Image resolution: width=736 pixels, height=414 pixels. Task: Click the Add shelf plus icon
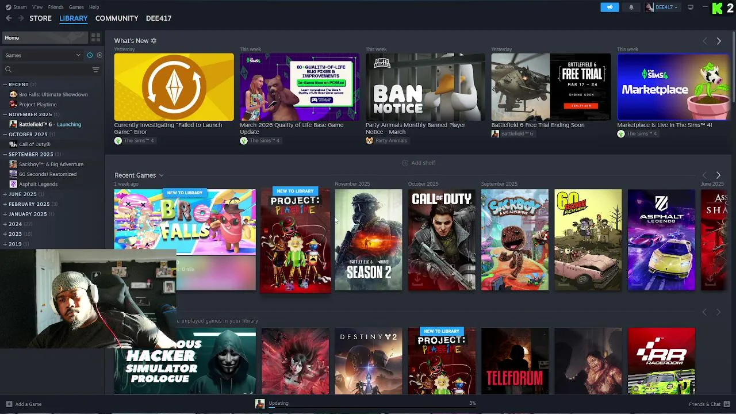click(405, 163)
